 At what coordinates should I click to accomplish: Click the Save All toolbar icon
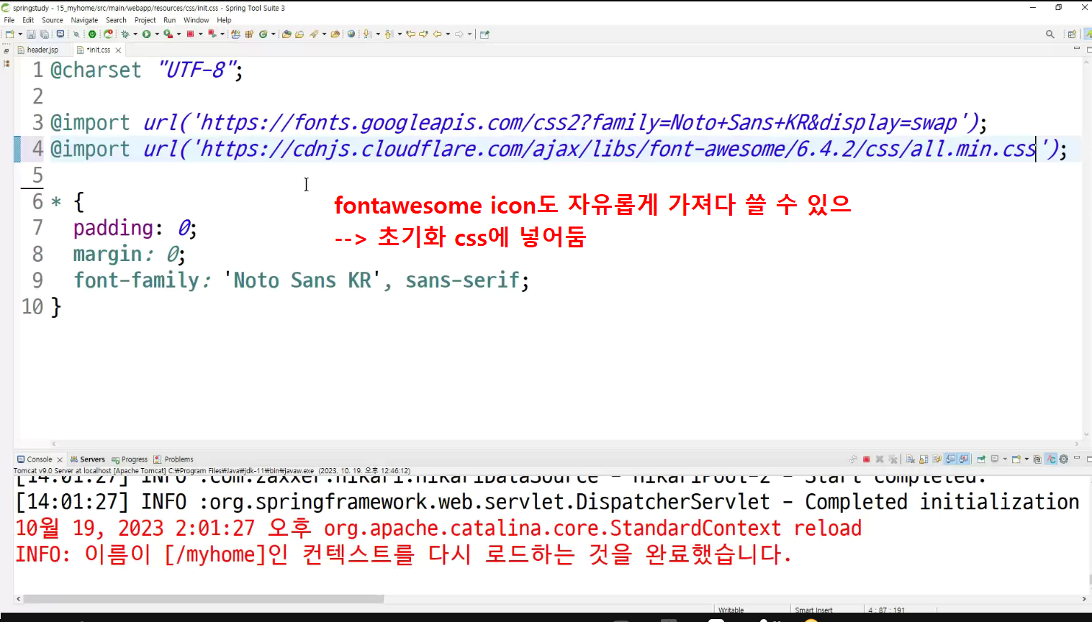pos(45,34)
